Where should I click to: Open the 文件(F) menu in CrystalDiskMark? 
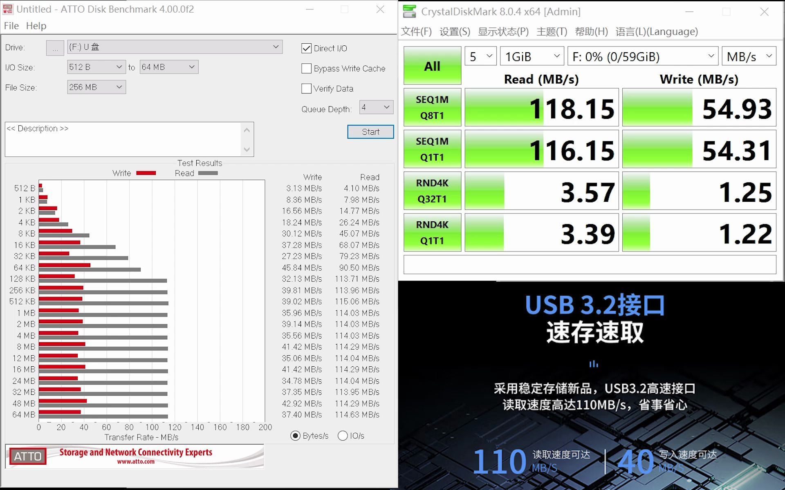tap(416, 31)
